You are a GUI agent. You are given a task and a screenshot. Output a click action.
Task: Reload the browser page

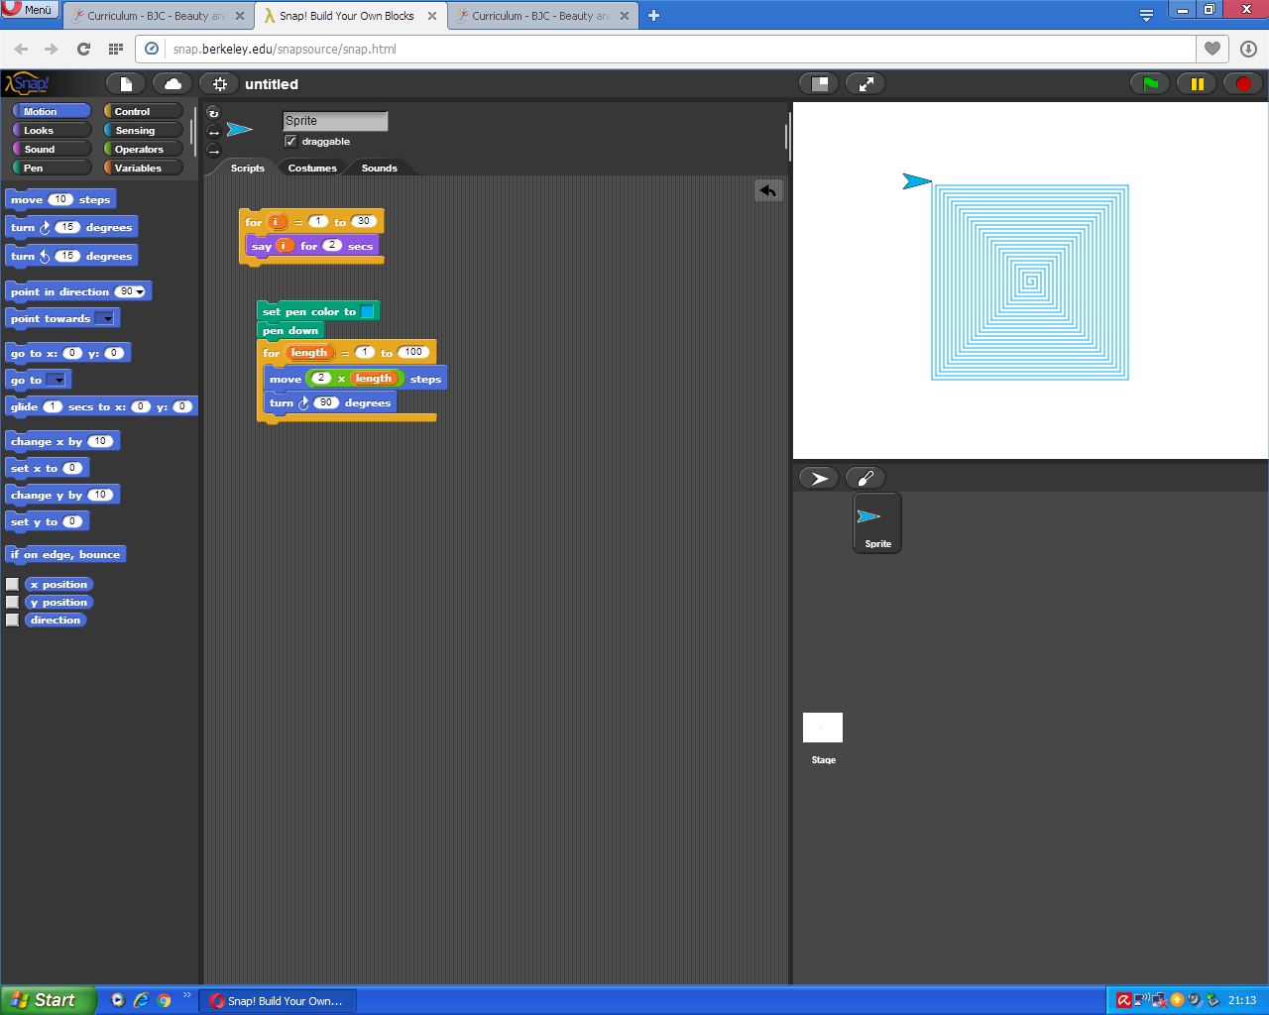[x=84, y=49]
